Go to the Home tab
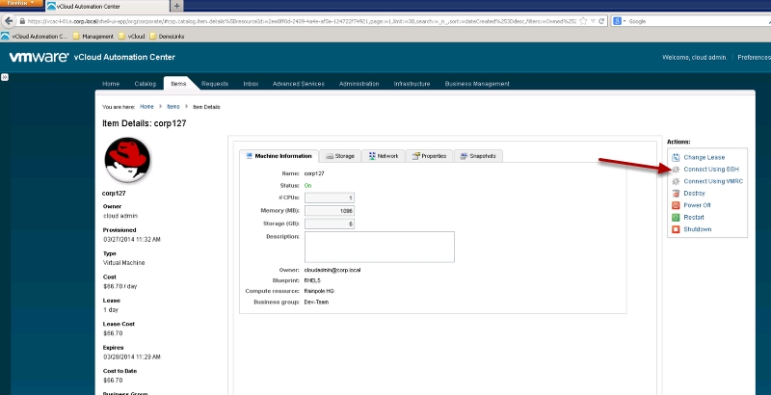Viewport: 771px width, 395px height. tap(111, 84)
